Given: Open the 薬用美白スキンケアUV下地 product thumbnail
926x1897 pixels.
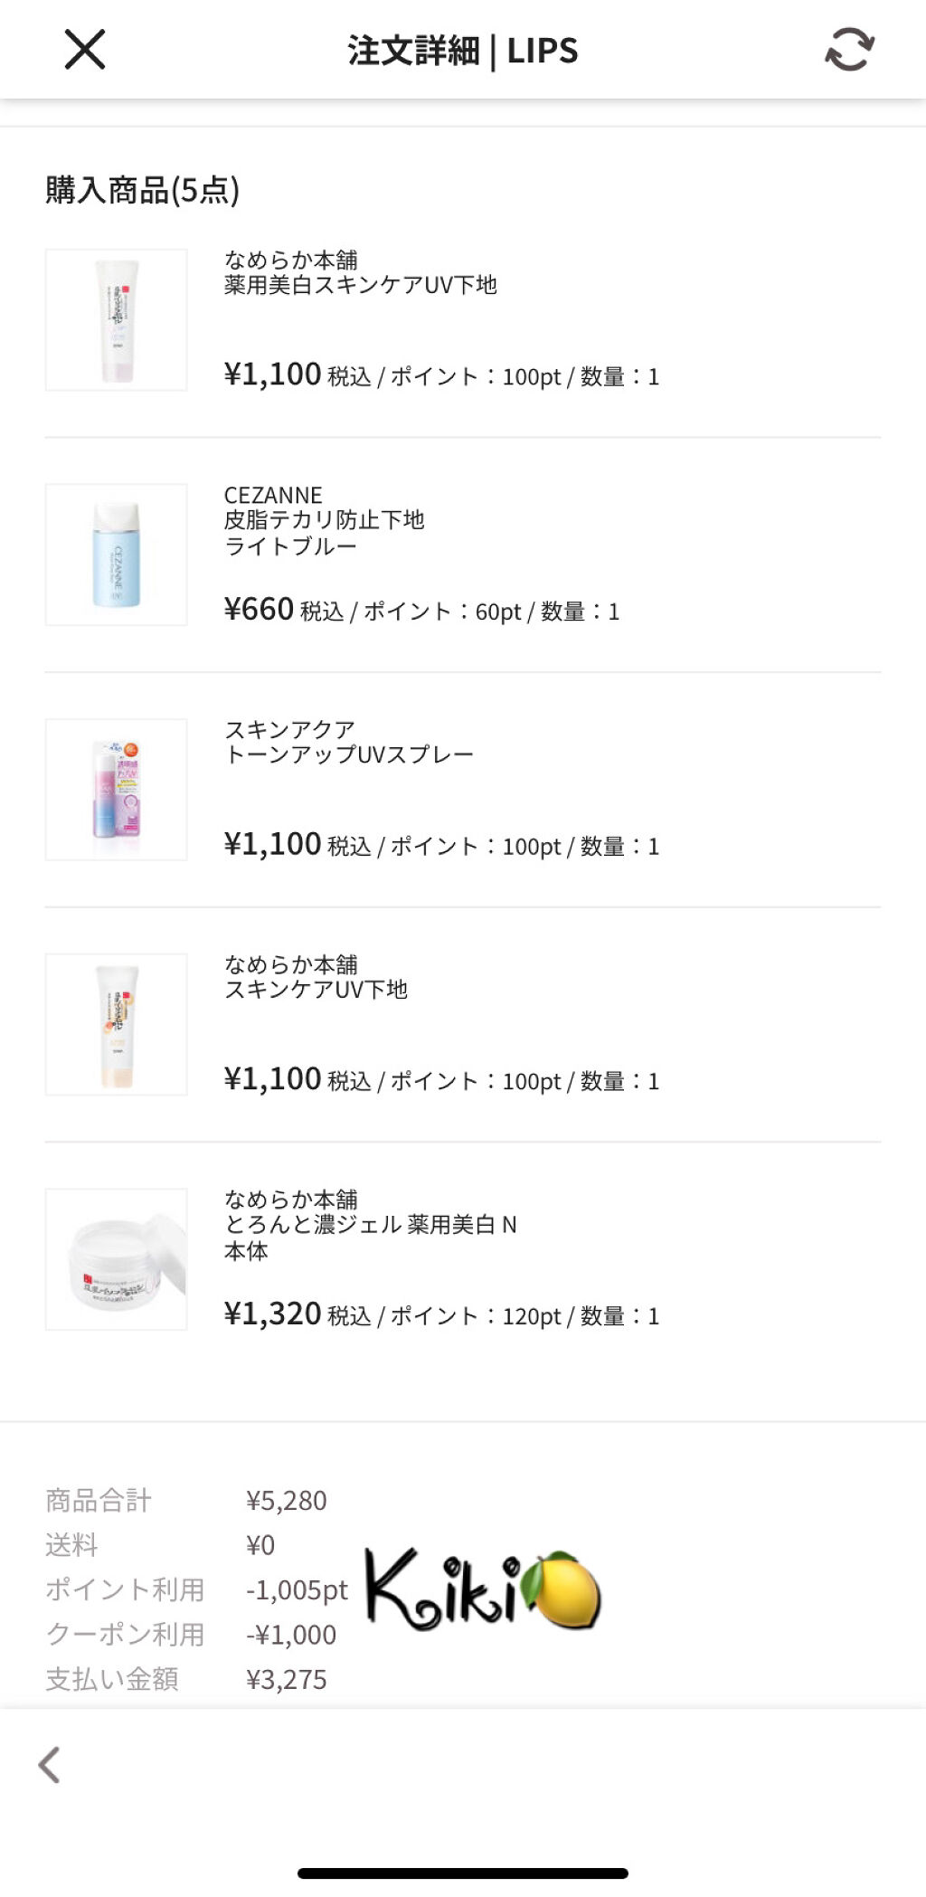Looking at the screenshot, I should (x=117, y=320).
